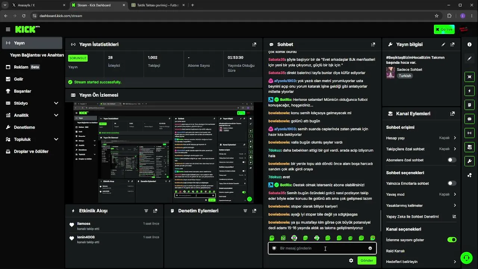Open Yapay Zeka ile Sohbet Denetimi link
The image size is (478, 269).
pos(421,217)
